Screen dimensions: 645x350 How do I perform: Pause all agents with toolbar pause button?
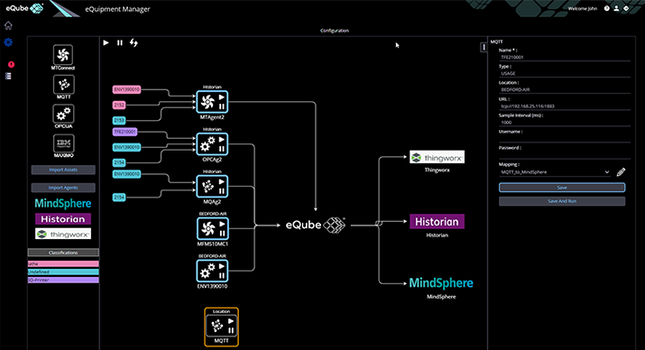coord(120,42)
